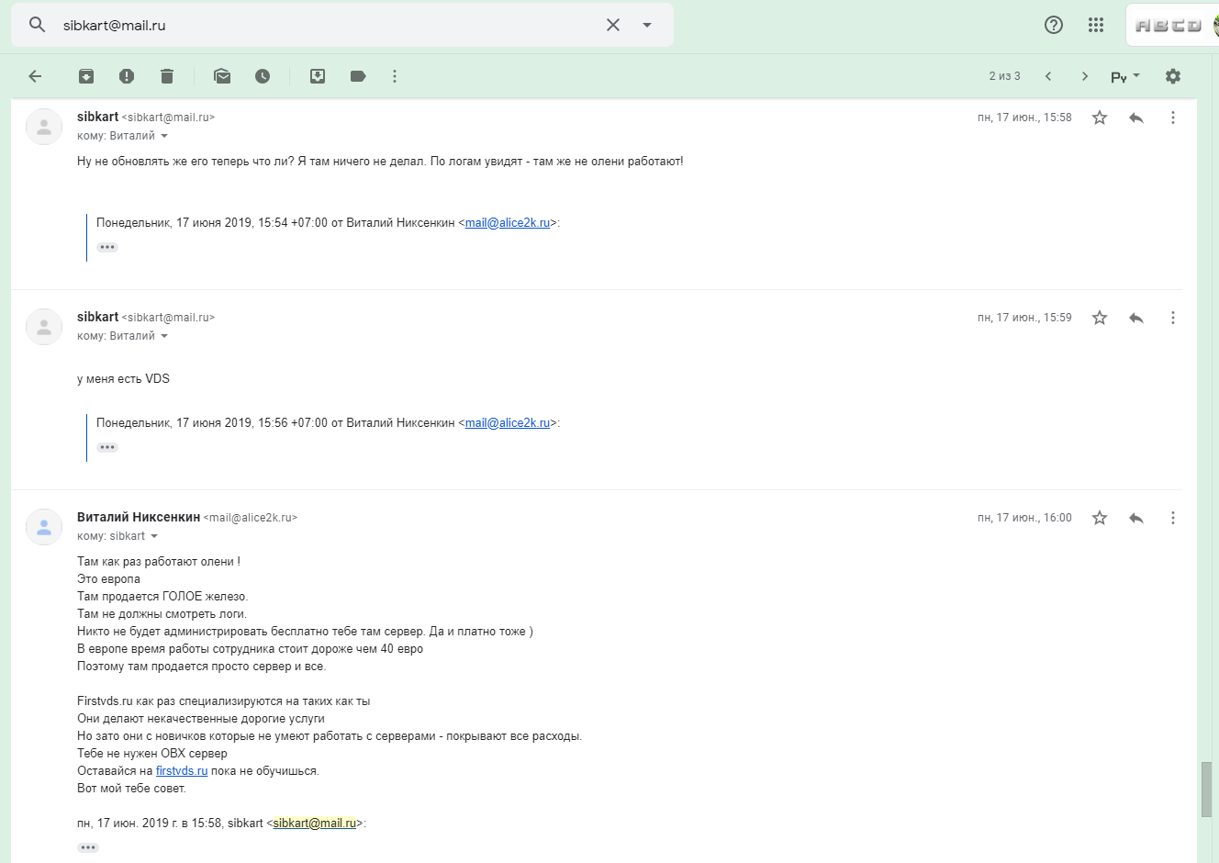Image resolution: width=1219 pixels, height=863 pixels.
Task: Click the search field containing sibkart@mail.ru
Action: click(321, 25)
